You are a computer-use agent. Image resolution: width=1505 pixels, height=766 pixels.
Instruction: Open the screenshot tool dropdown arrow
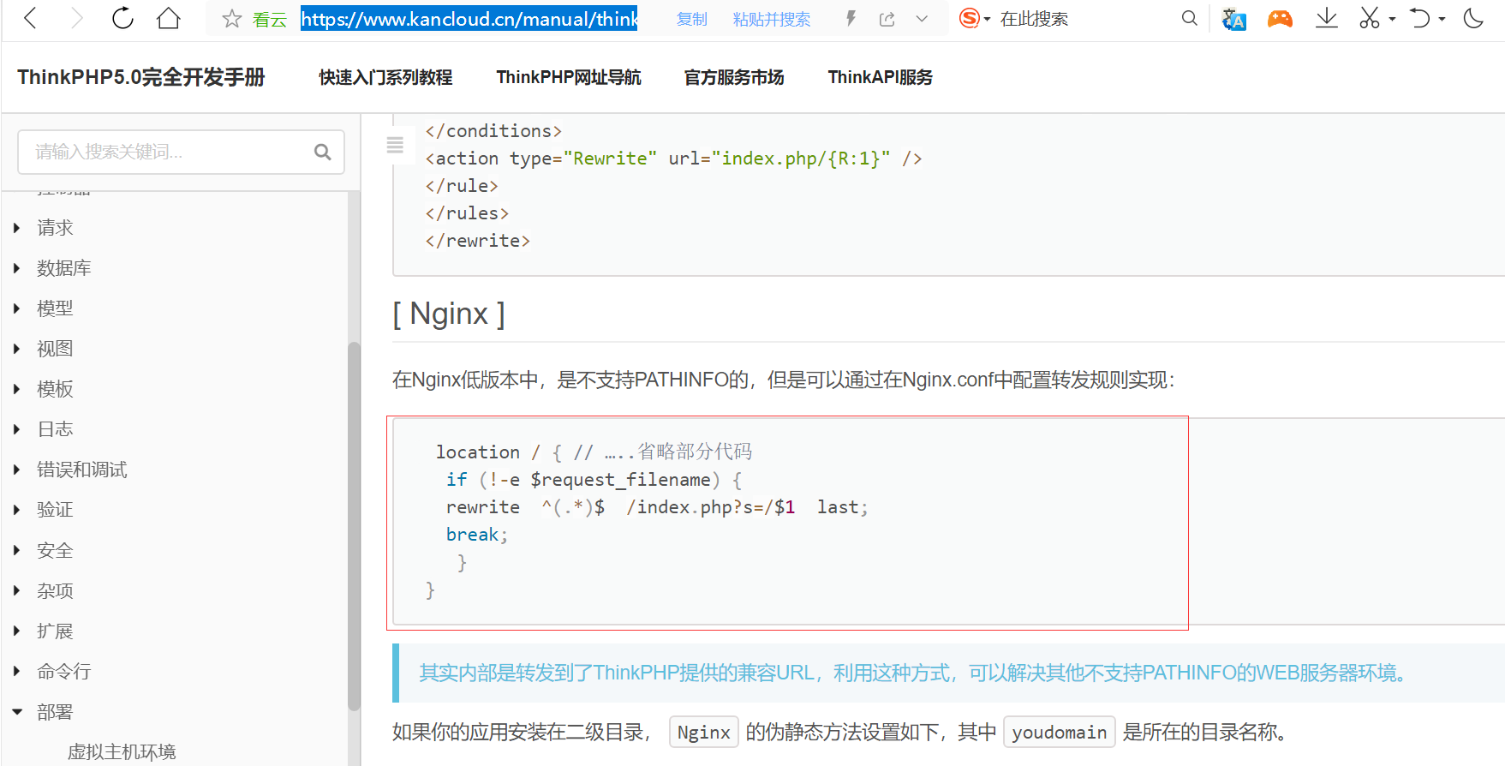pyautogui.click(x=1392, y=19)
